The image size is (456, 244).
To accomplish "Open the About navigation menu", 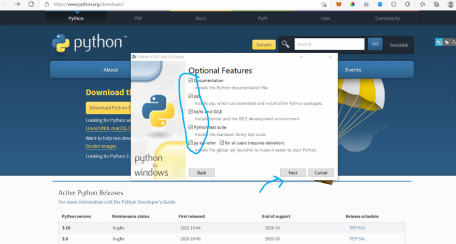I will 110,70.
